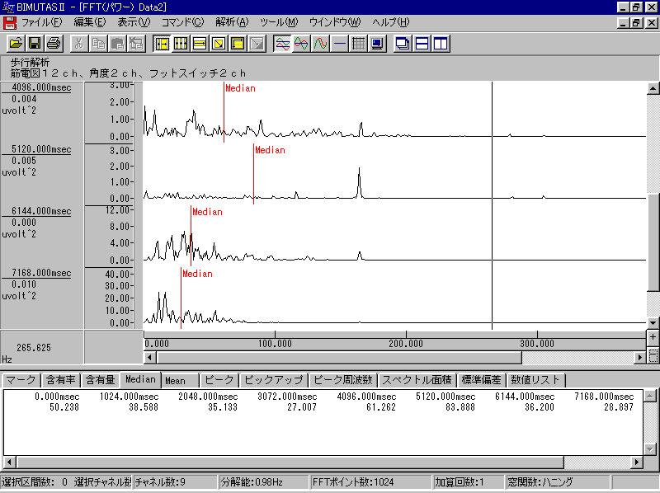Toggle the overlaid multi-waveform display button
This screenshot has width=660, height=493.
pyautogui.click(x=282, y=43)
